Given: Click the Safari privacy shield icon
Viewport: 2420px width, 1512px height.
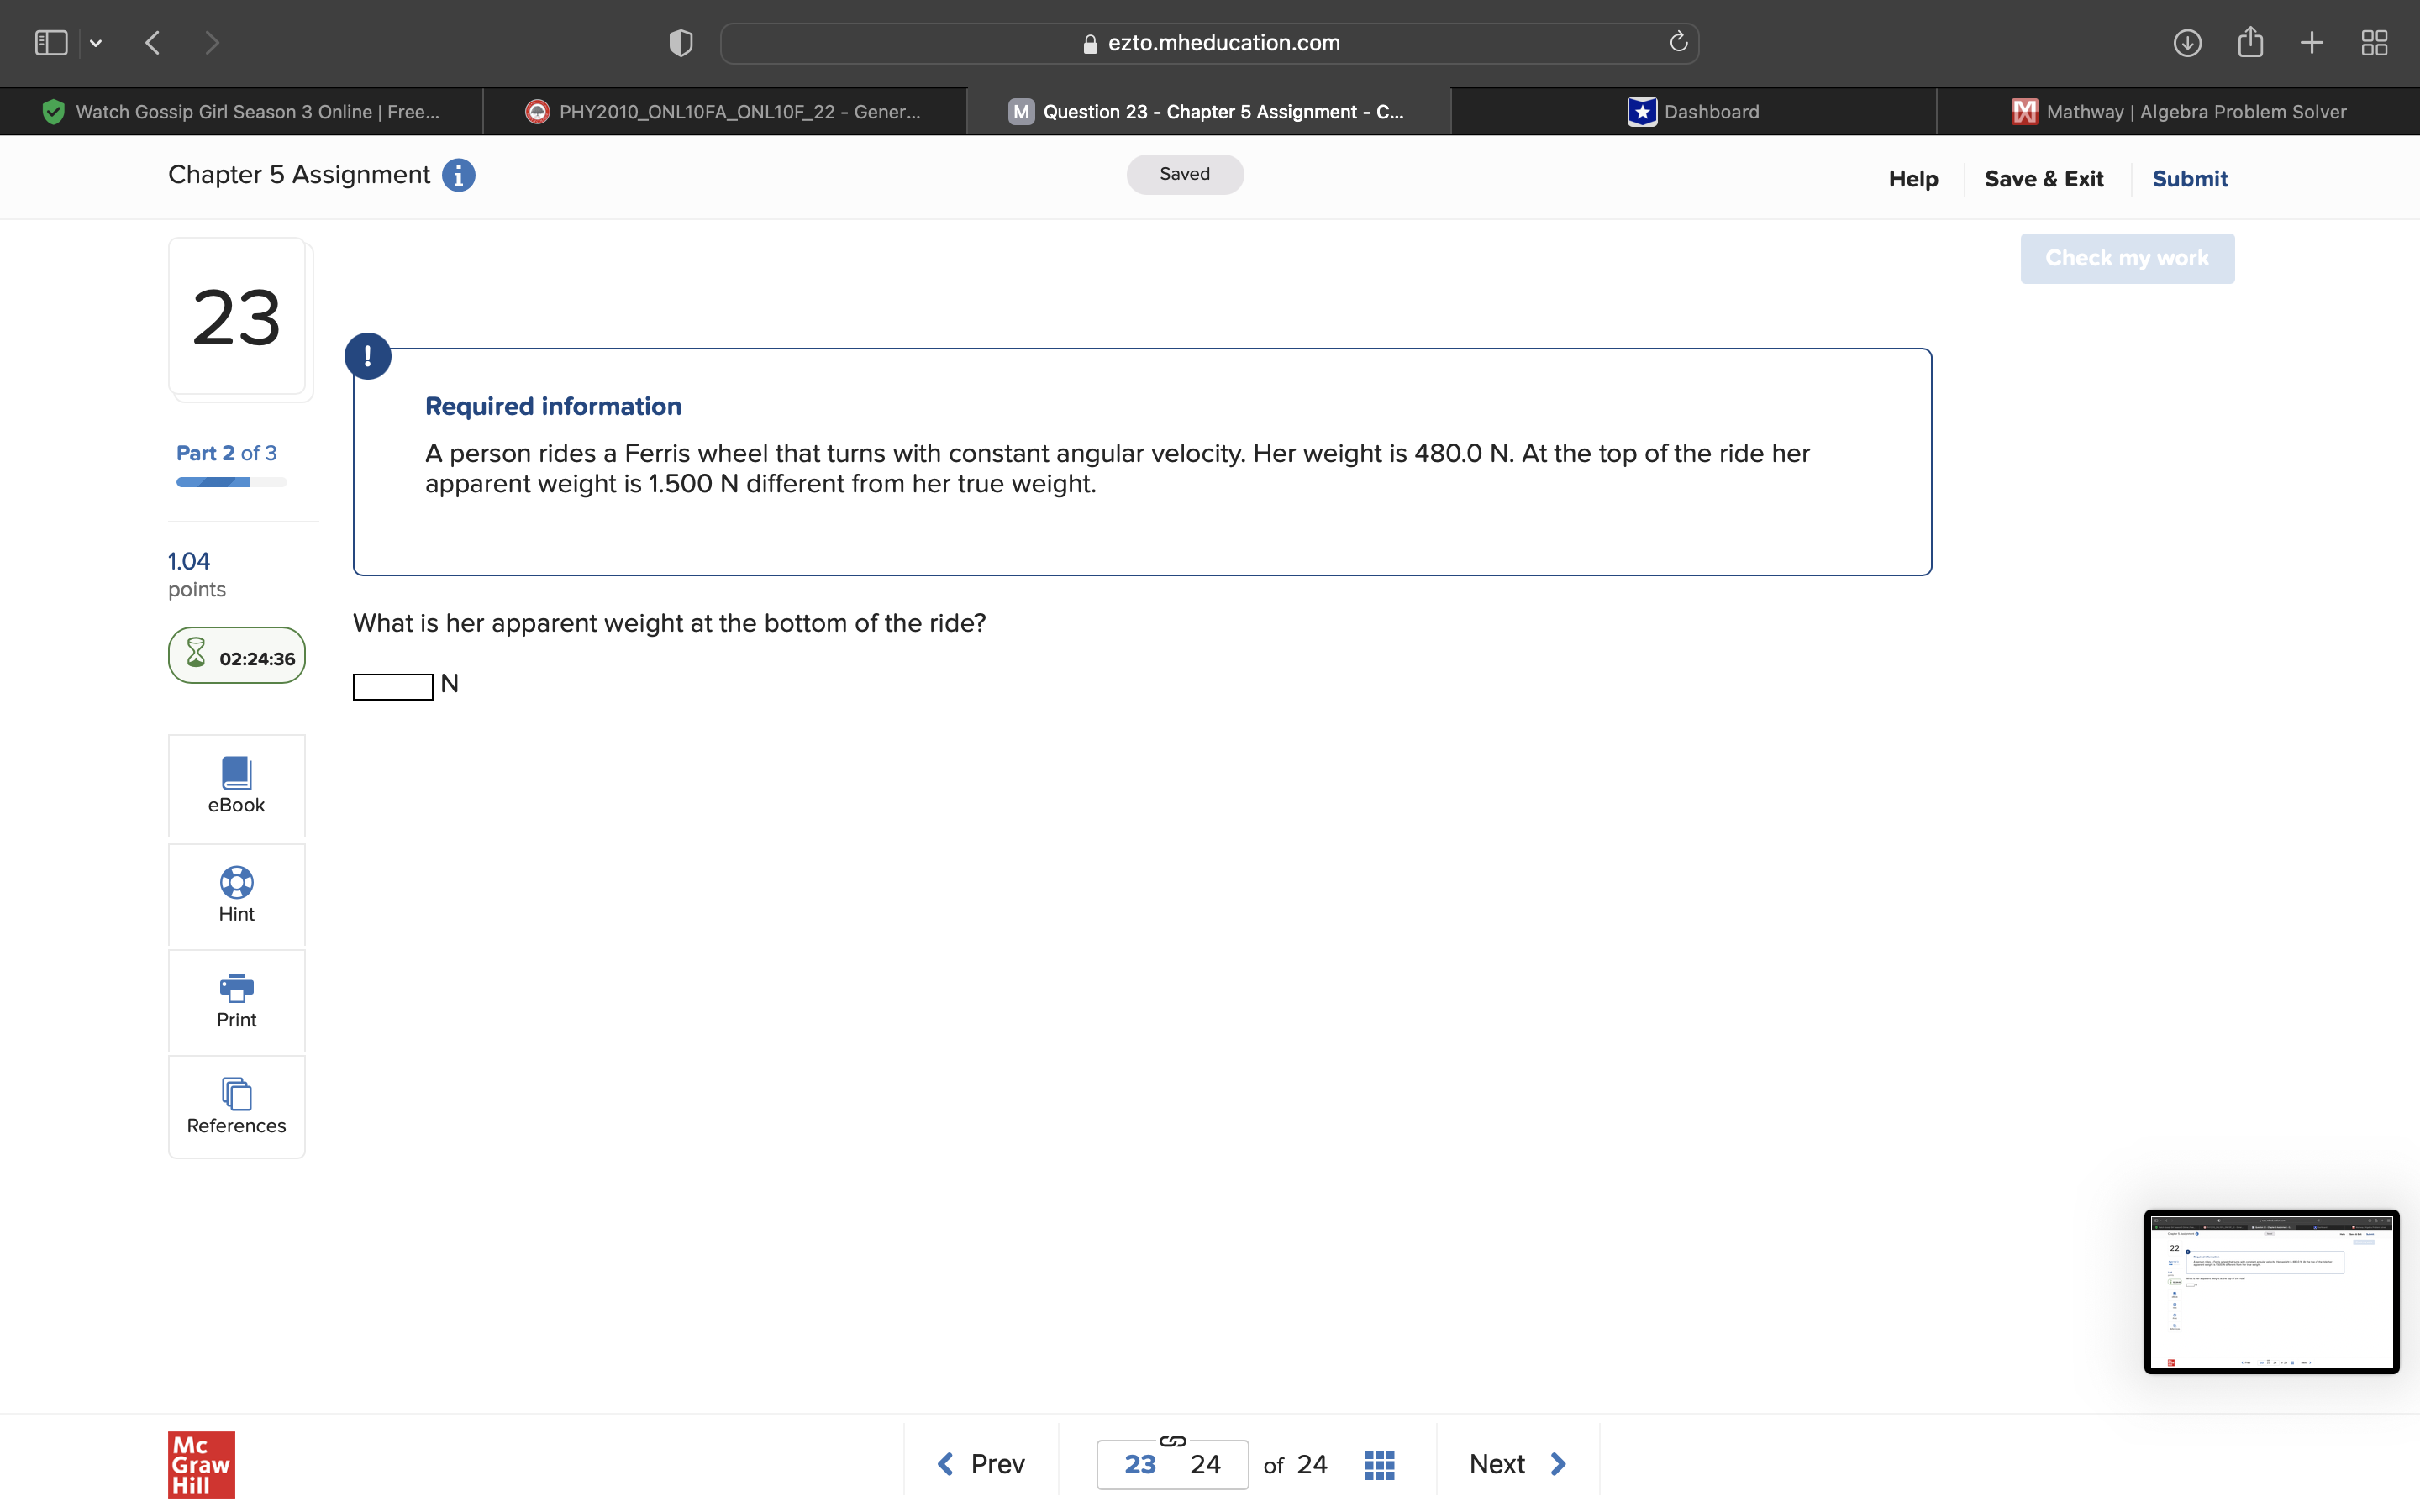Looking at the screenshot, I should pos(680,43).
